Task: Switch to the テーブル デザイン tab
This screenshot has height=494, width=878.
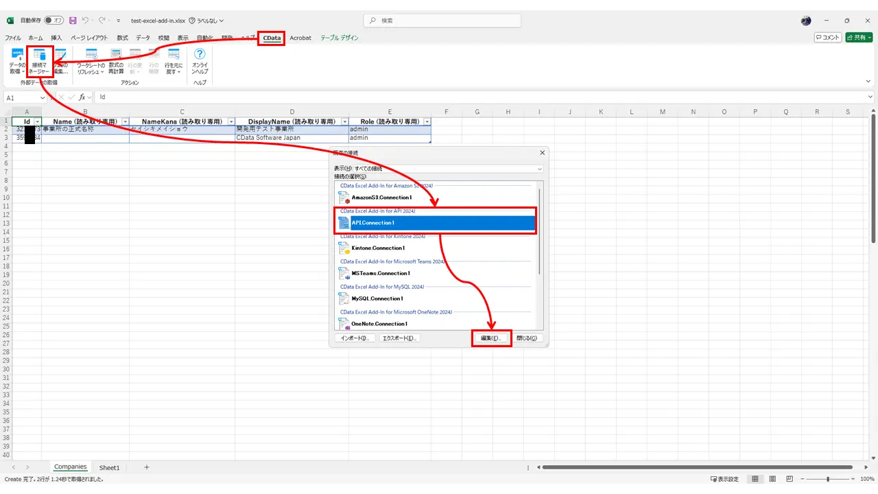Action: coord(340,38)
